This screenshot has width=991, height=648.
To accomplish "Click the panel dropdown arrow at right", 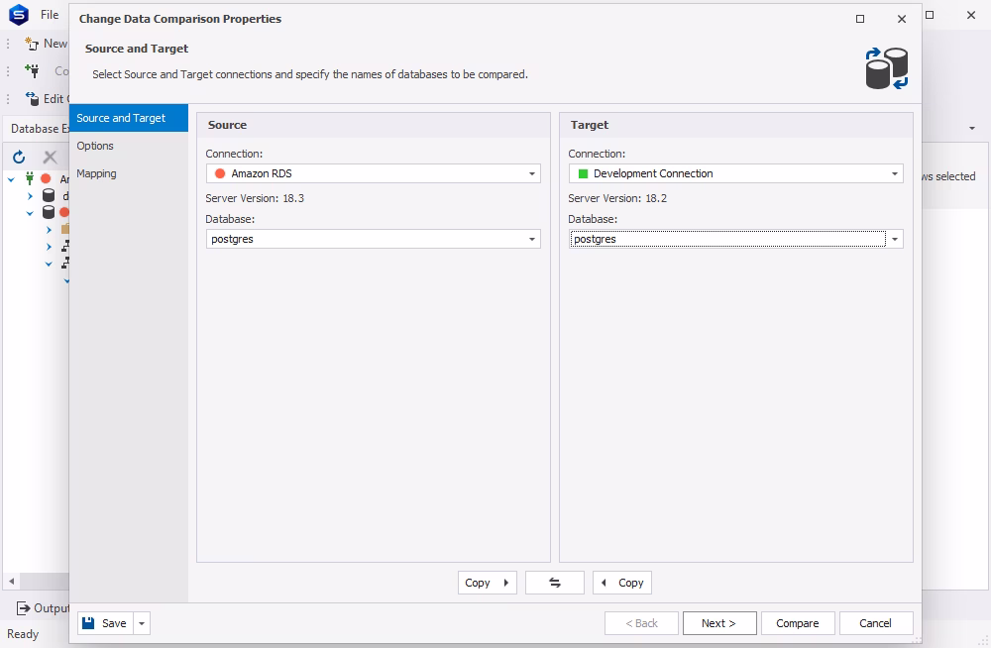I will click(x=972, y=129).
